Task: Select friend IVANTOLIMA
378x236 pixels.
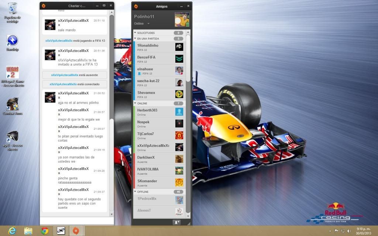Action: pyautogui.click(x=159, y=171)
